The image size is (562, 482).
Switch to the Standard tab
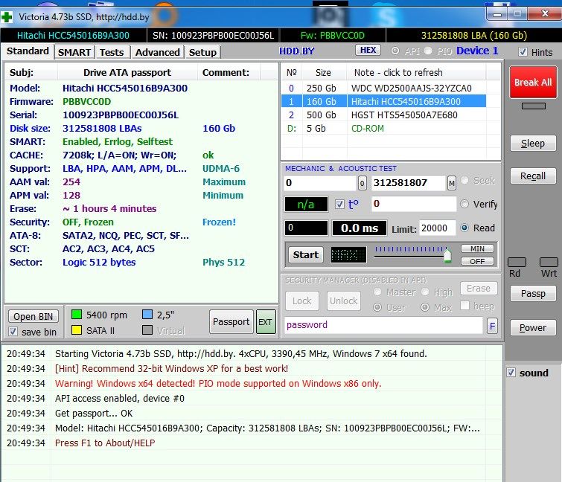click(28, 51)
